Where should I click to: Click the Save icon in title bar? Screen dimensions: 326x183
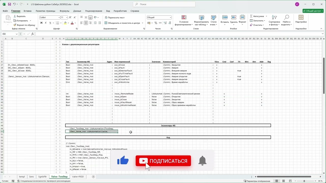tap(9, 4)
